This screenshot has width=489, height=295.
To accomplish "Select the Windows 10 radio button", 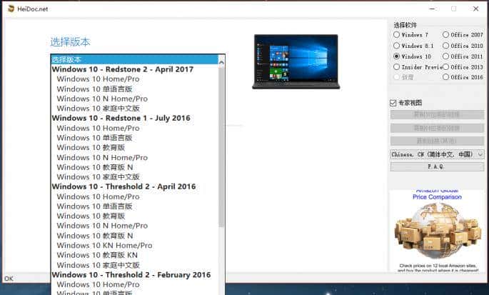I will tap(397, 56).
